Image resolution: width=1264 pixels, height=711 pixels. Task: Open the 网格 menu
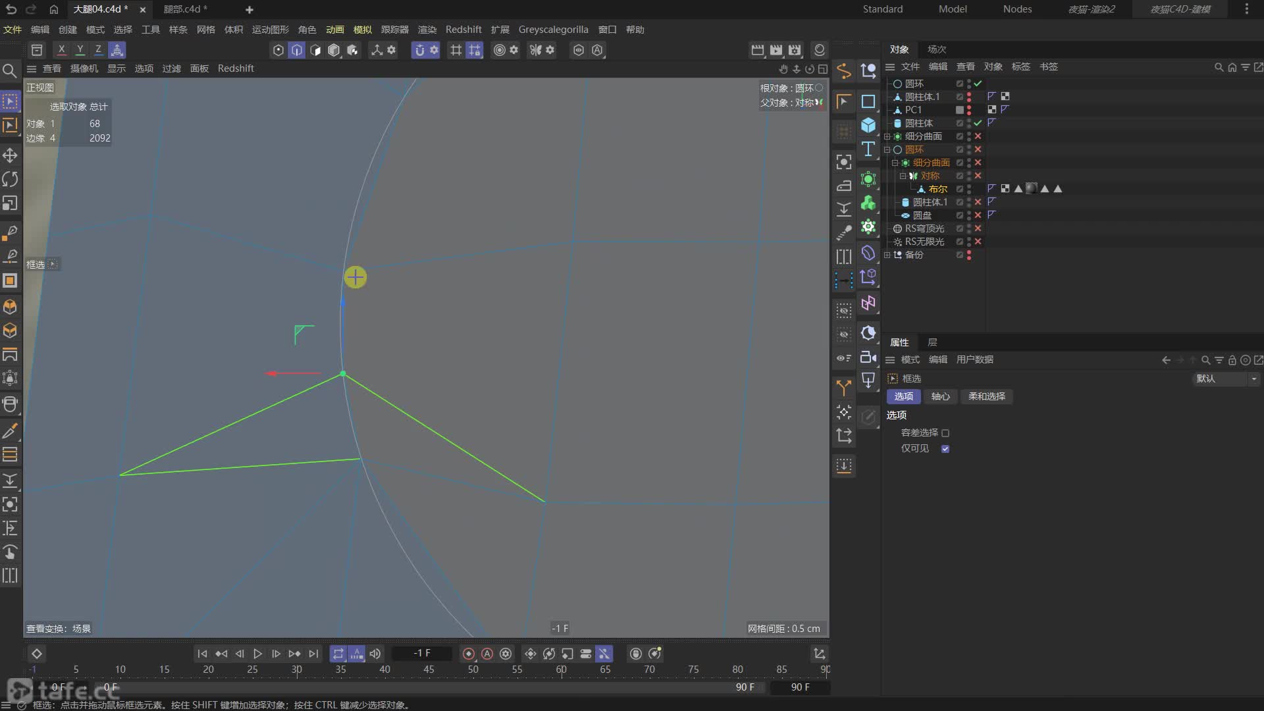tap(205, 30)
